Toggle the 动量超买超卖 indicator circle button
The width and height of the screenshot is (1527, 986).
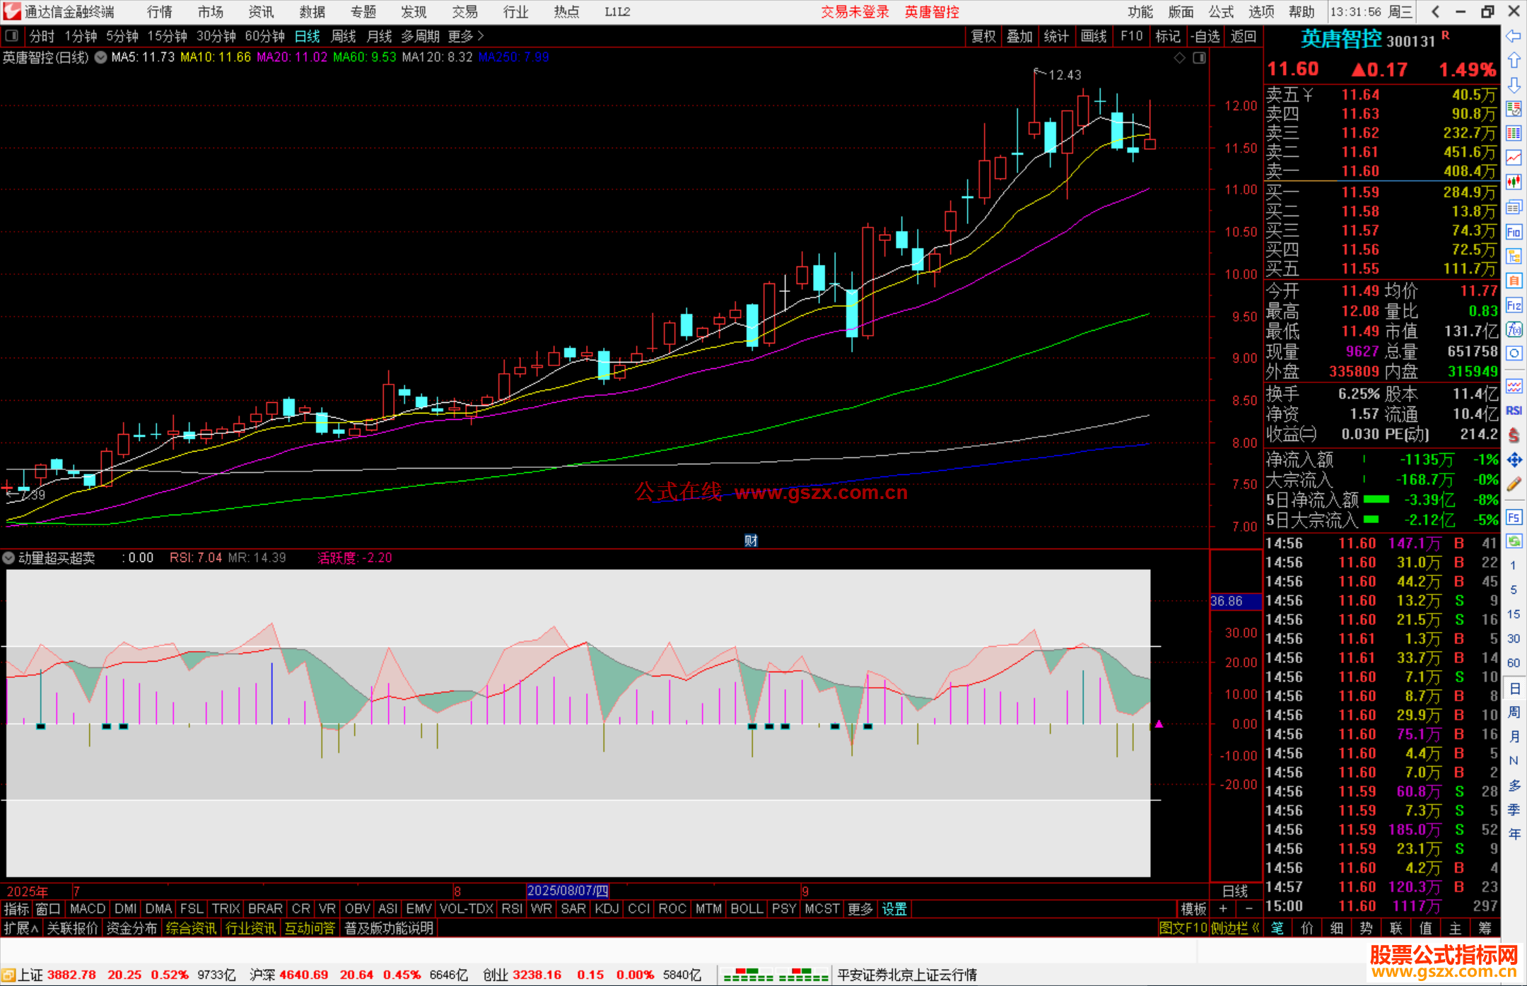pos(9,558)
